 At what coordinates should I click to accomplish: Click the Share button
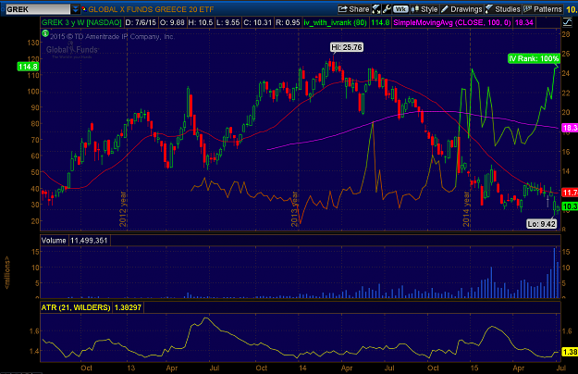353,9
